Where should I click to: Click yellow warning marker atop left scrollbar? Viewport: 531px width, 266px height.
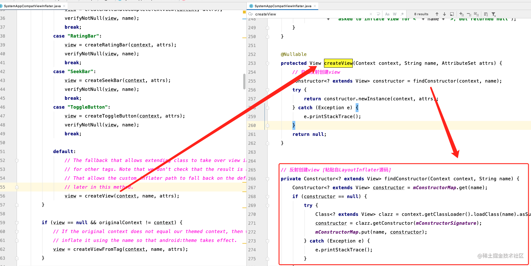[x=244, y=12]
